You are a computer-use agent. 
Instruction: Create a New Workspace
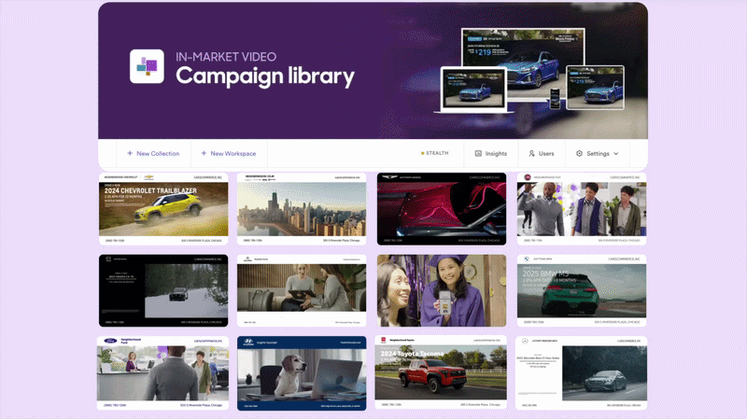point(228,153)
